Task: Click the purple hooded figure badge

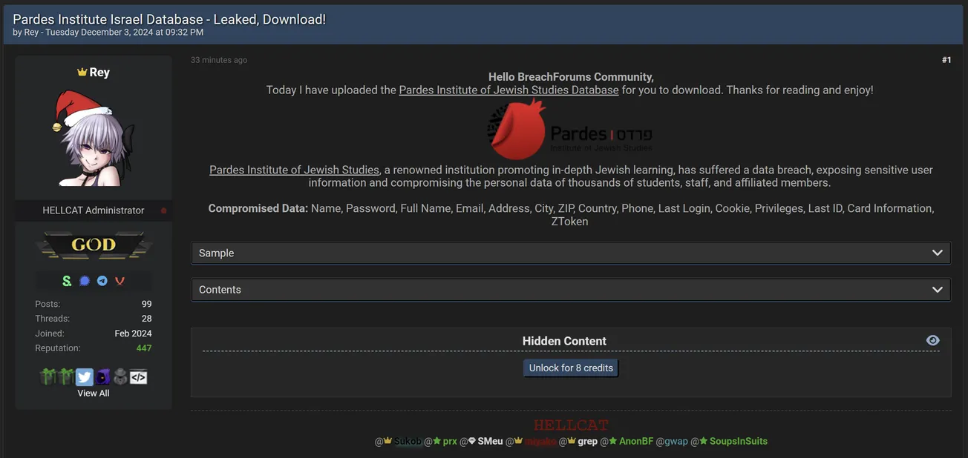Action: 102,377
